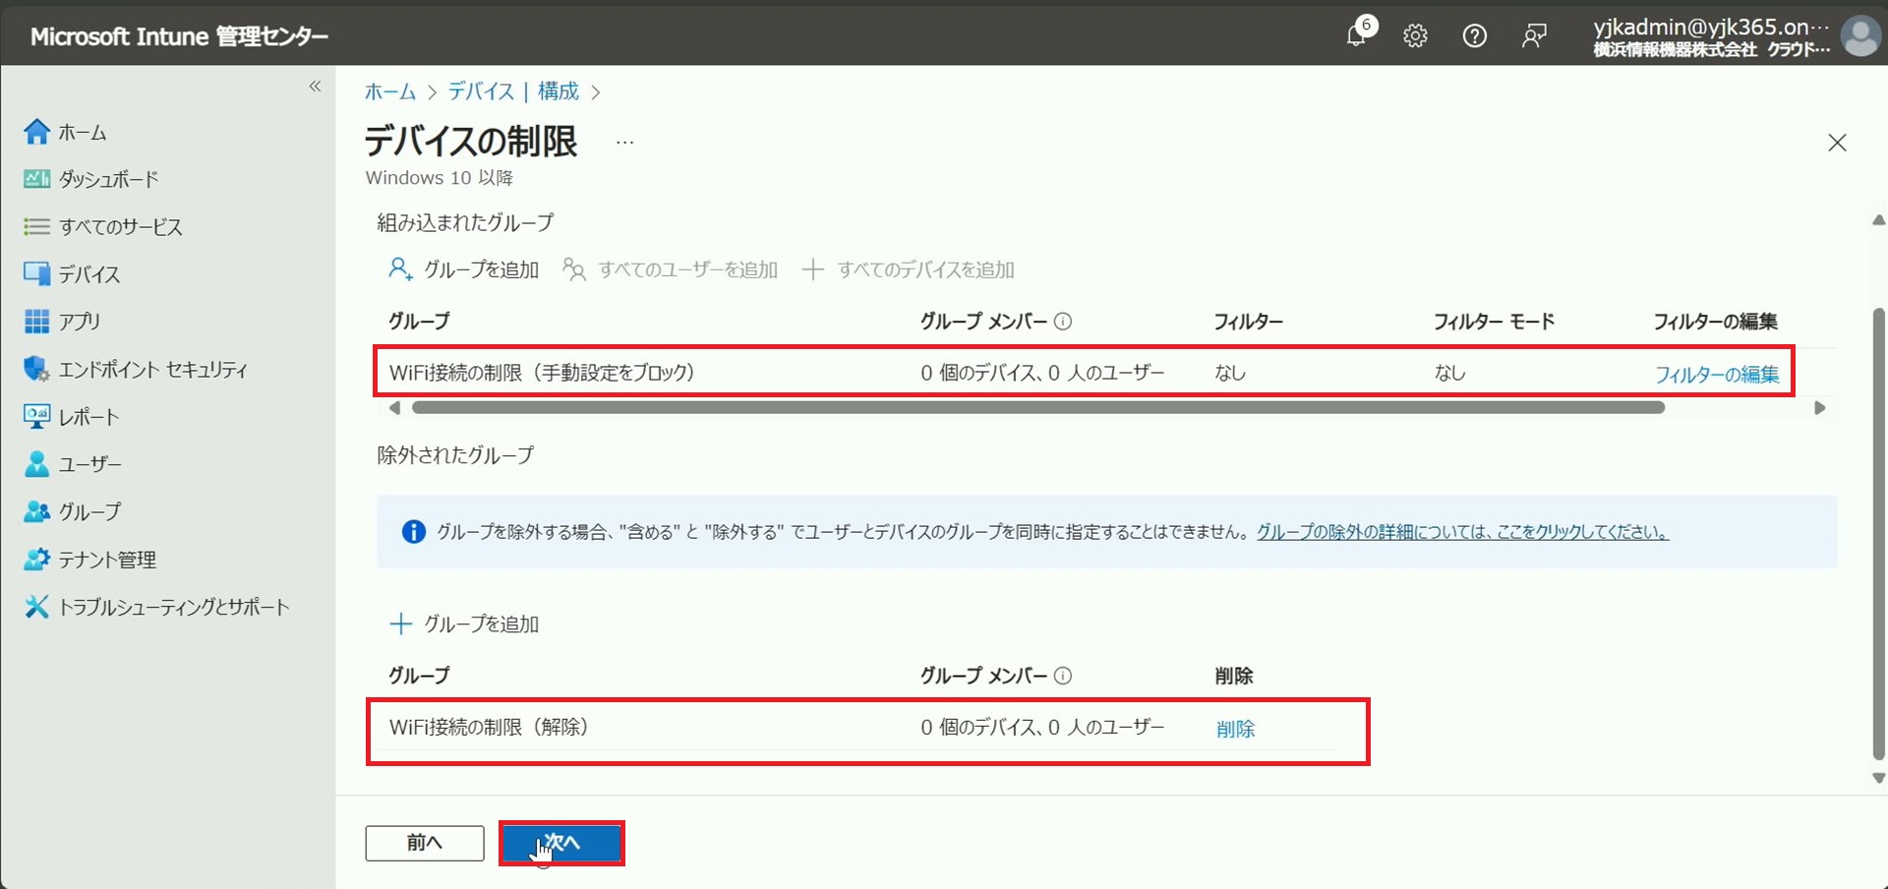Open ダッシュボード in the sidebar
This screenshot has height=889, width=1888.
(108, 179)
